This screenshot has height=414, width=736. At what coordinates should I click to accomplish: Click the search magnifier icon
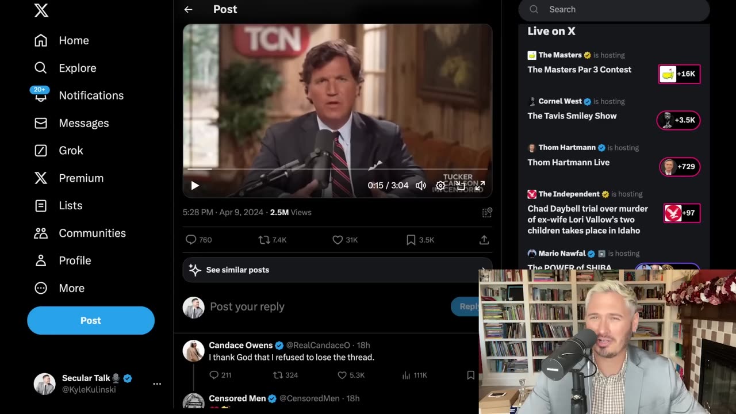click(534, 9)
